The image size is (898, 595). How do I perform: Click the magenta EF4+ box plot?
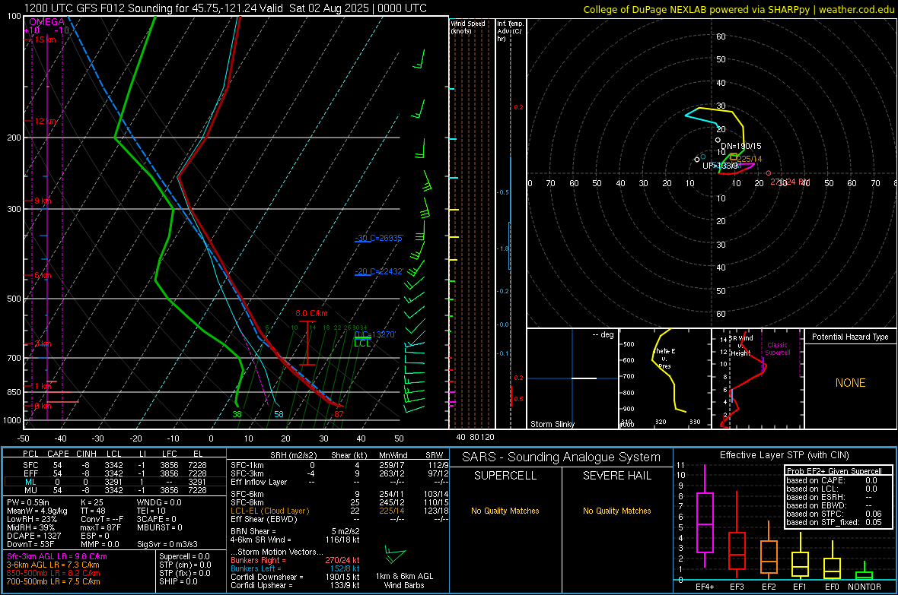[705, 516]
